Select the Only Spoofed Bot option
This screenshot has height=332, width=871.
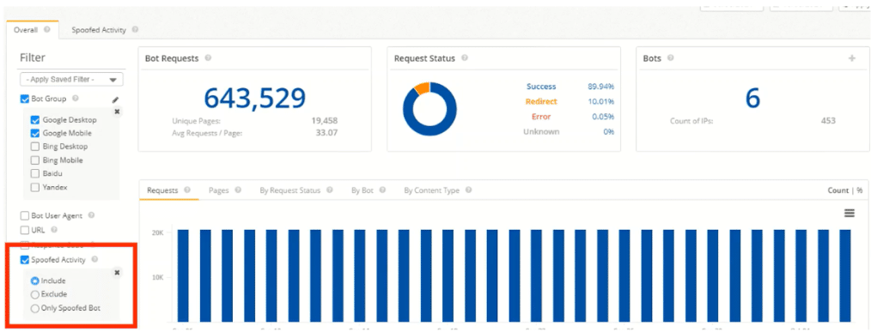point(35,308)
